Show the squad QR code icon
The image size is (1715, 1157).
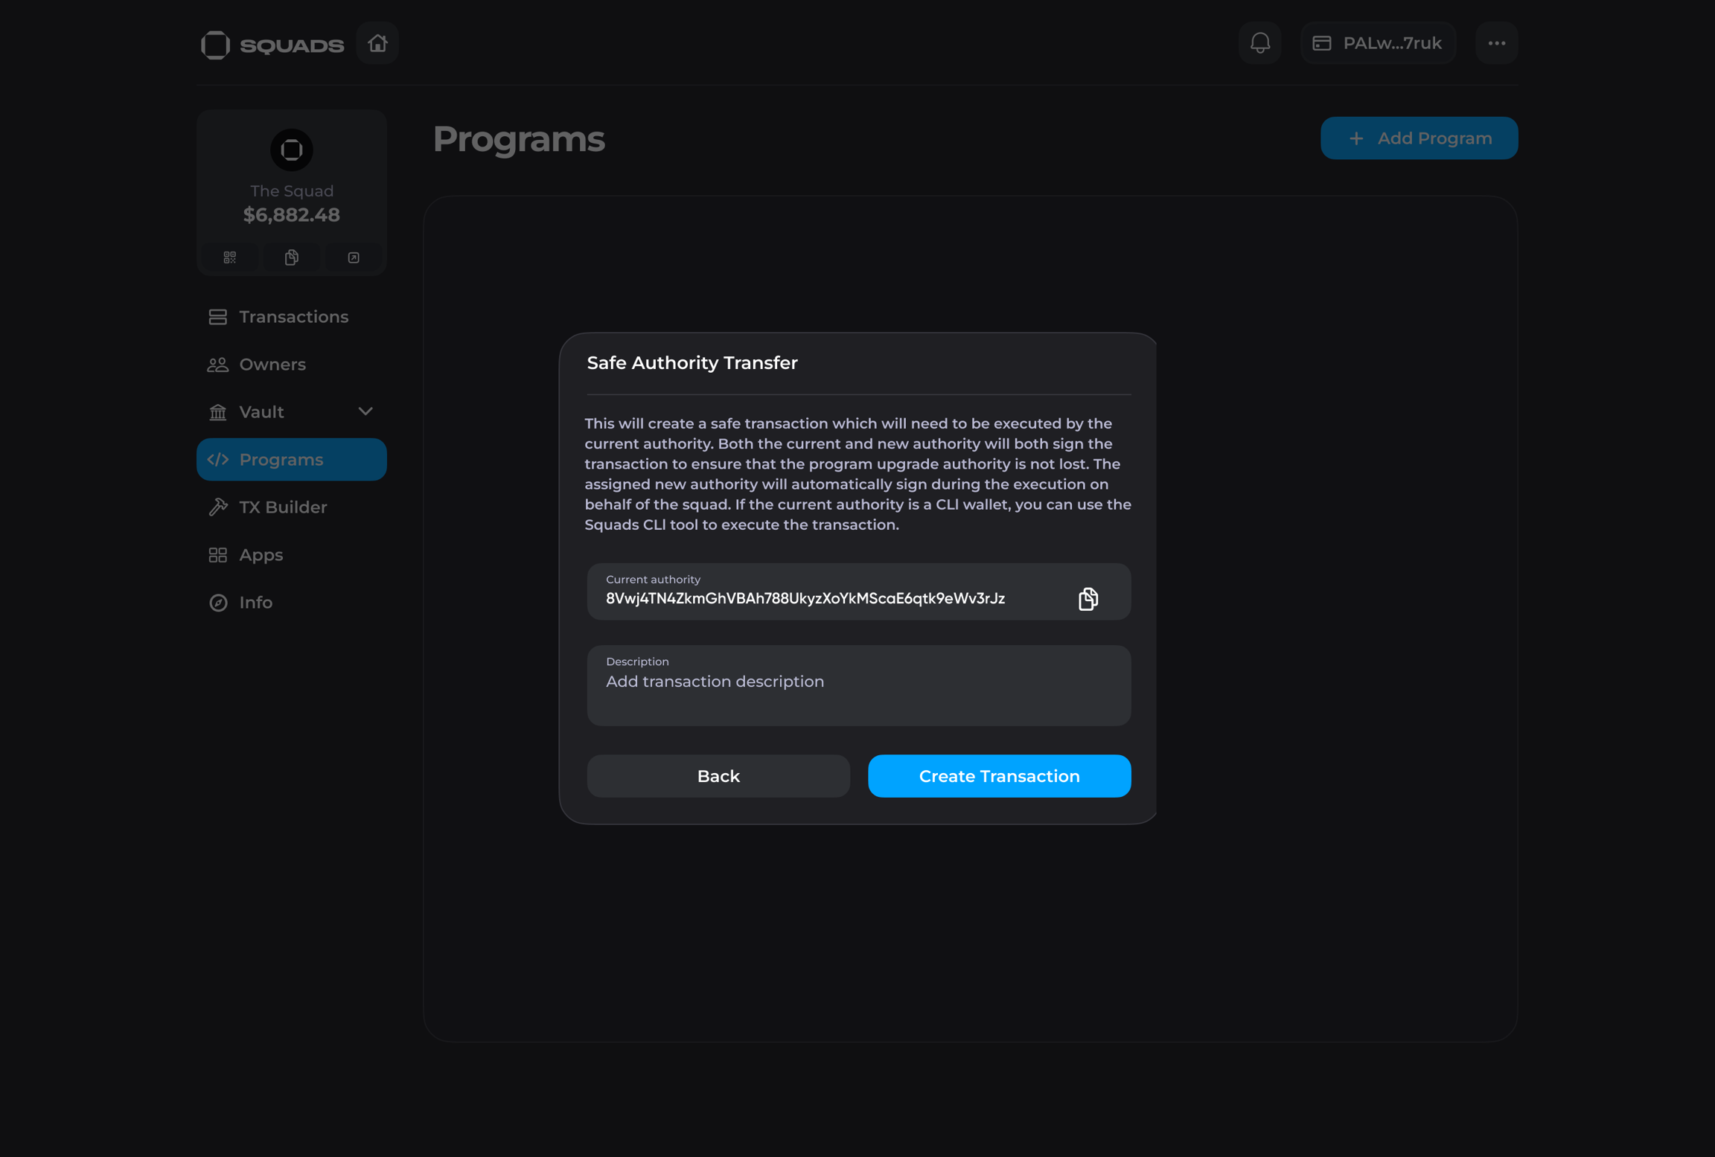pos(230,257)
